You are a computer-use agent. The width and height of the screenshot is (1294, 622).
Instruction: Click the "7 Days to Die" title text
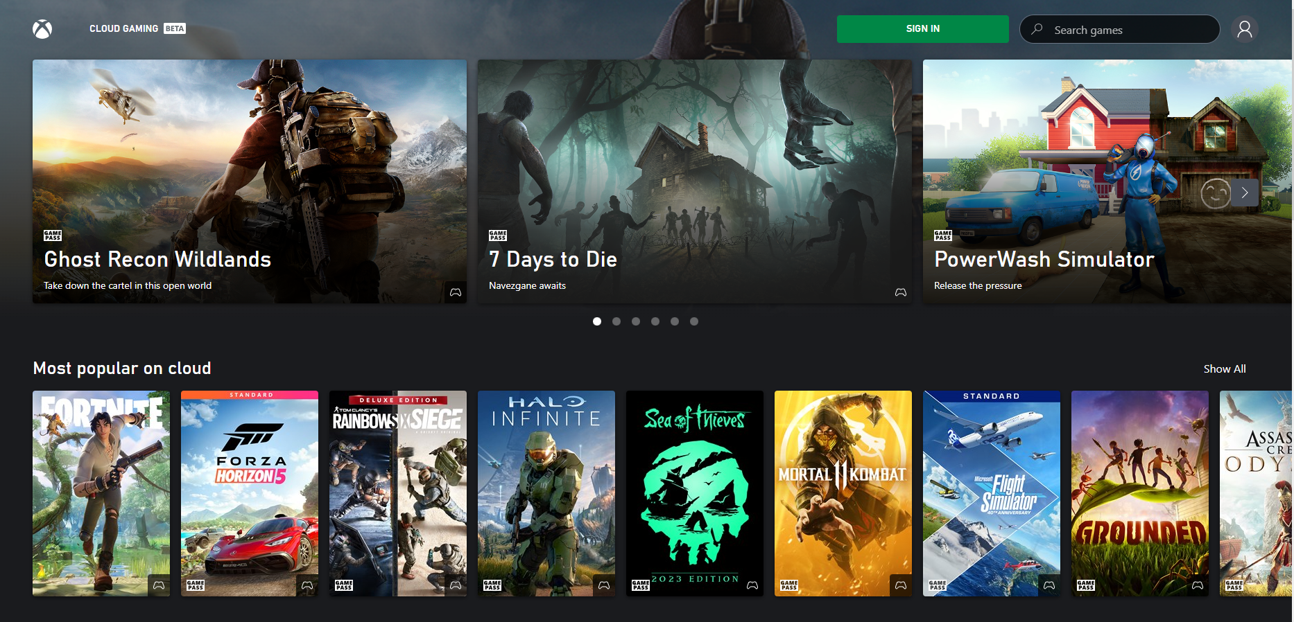point(553,260)
